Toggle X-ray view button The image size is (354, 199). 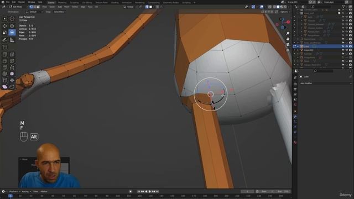[270, 7]
